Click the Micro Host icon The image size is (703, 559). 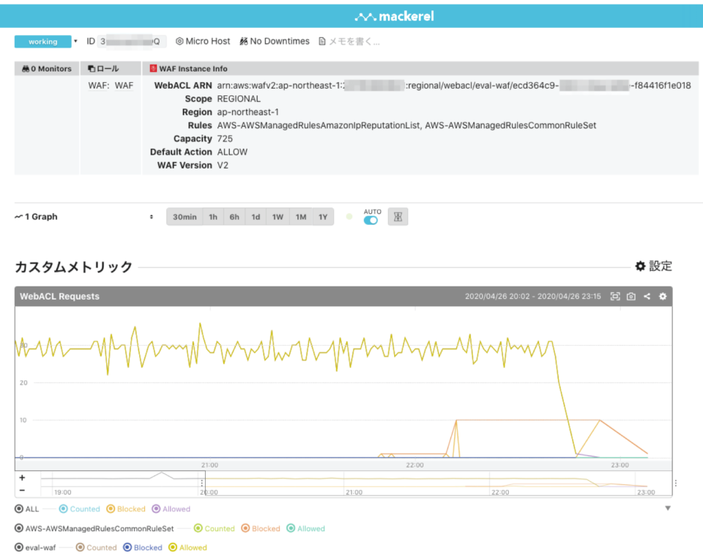pos(179,41)
